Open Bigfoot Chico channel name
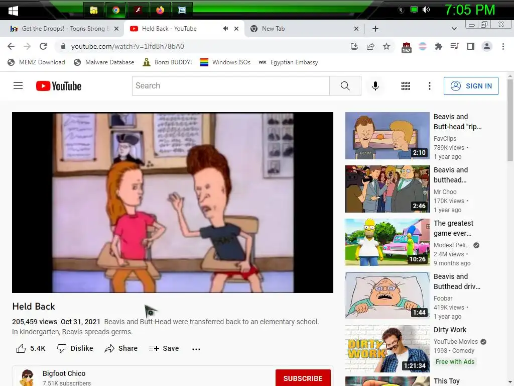The width and height of the screenshot is (514, 386). point(64,373)
